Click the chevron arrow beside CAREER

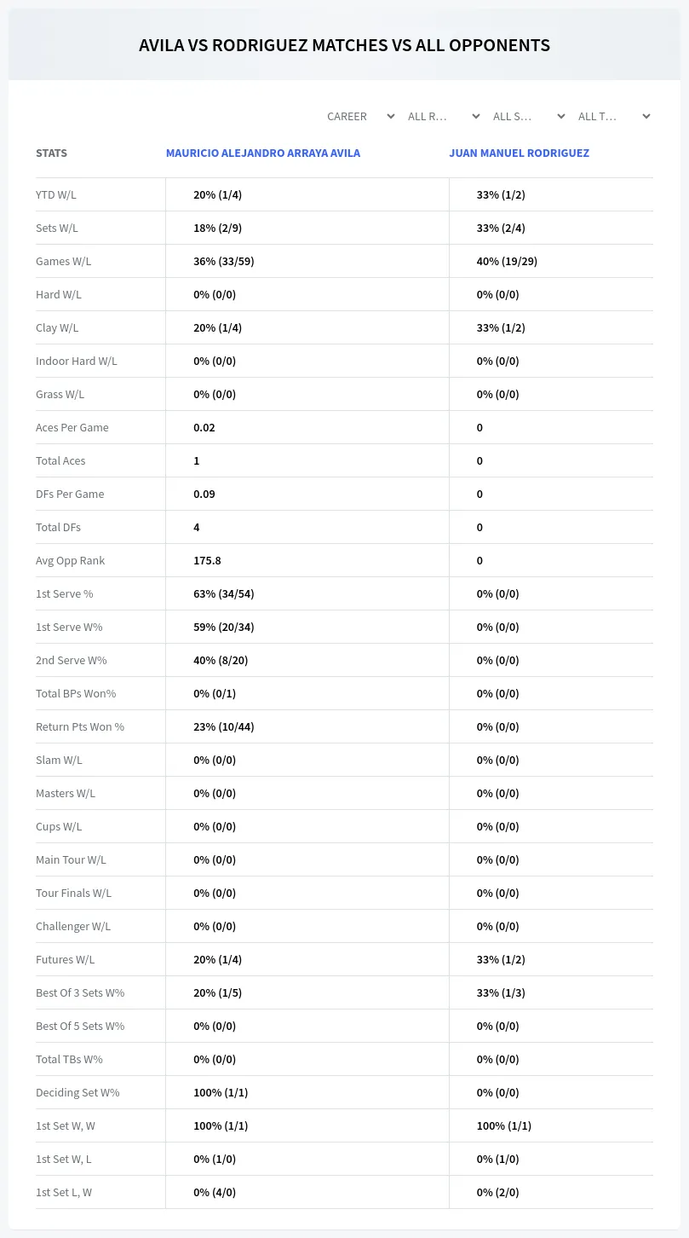coord(391,116)
